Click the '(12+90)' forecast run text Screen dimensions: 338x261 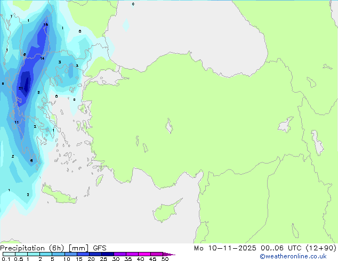point(321,248)
